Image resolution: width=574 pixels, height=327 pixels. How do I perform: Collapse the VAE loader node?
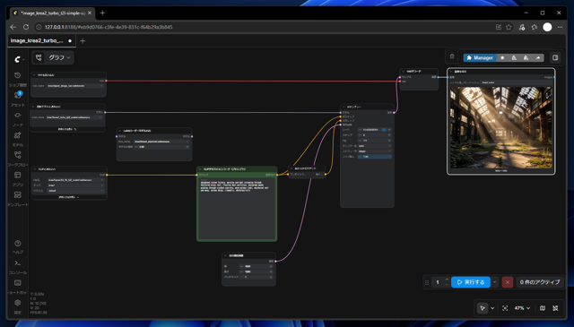click(34, 75)
